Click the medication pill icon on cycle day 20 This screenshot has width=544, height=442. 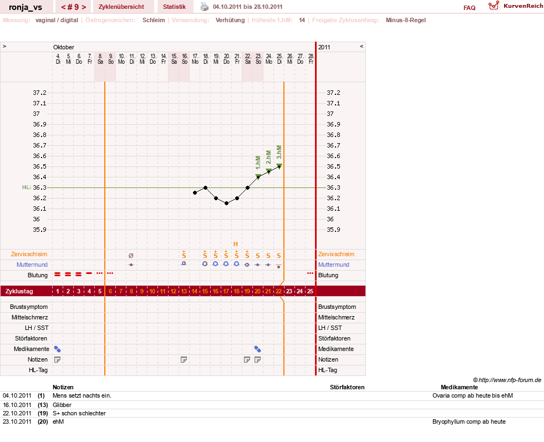(x=257, y=349)
